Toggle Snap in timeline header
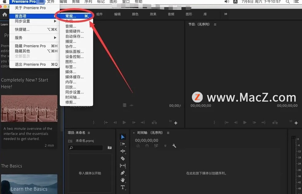 click(x=147, y=146)
